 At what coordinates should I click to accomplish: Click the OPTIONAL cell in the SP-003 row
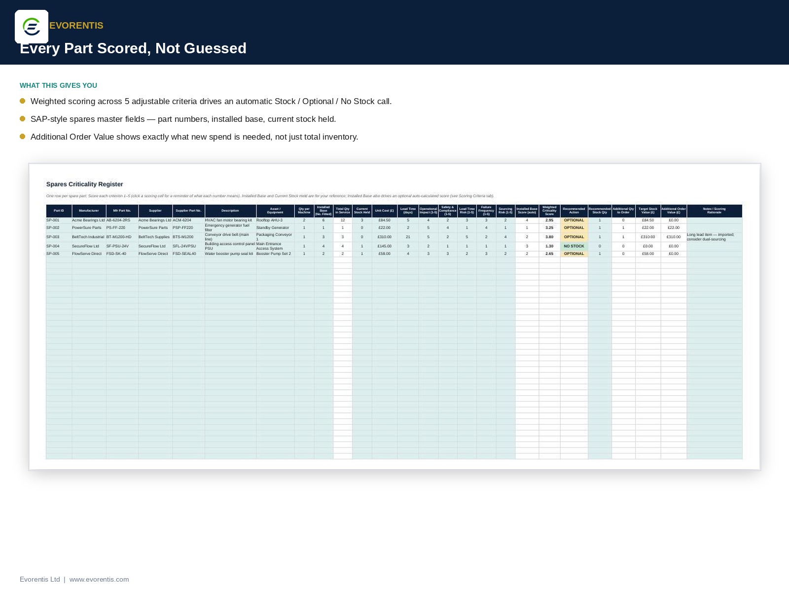(574, 237)
